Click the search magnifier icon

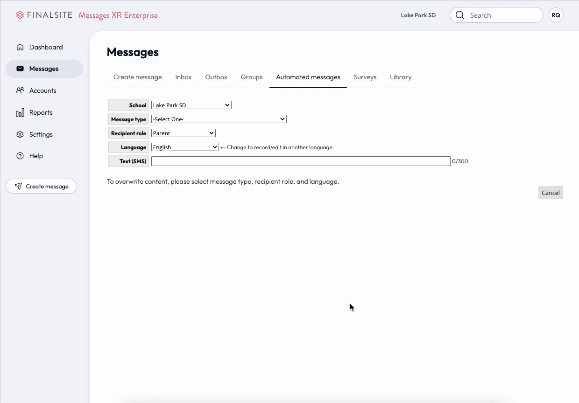(x=459, y=15)
